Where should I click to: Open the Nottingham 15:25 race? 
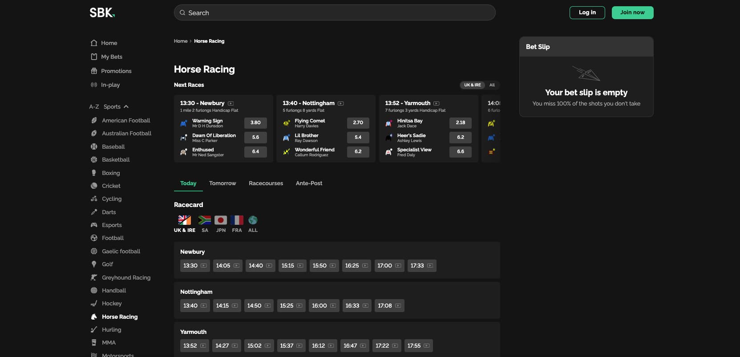tap(291, 306)
